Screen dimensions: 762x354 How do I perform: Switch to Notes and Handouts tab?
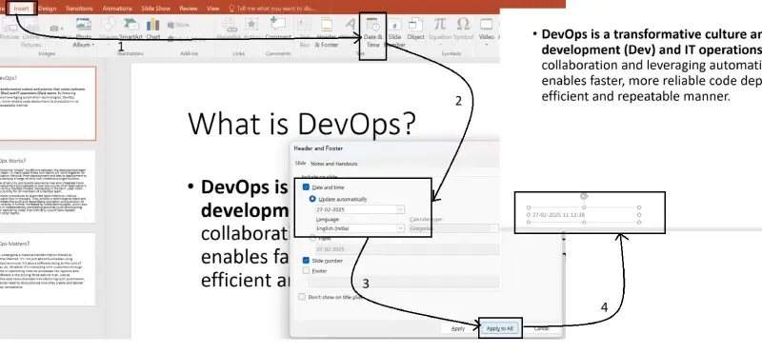point(334,164)
